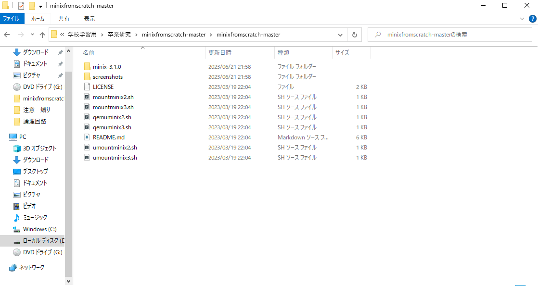Switch to the ホーム ribbon tab
538x286 pixels.
click(x=38, y=19)
